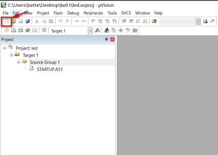Close the Project panel
Viewport: 218px width, 155px height.
[x=112, y=39]
